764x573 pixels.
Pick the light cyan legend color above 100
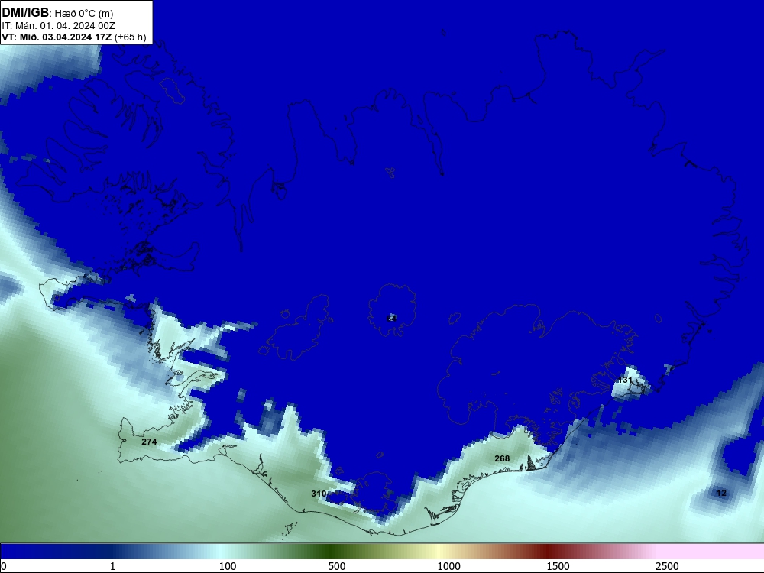pyautogui.click(x=222, y=552)
